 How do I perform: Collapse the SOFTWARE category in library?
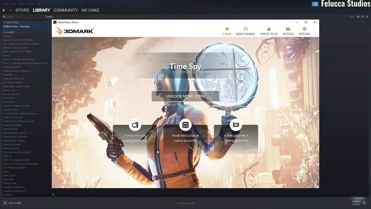tap(5, 23)
